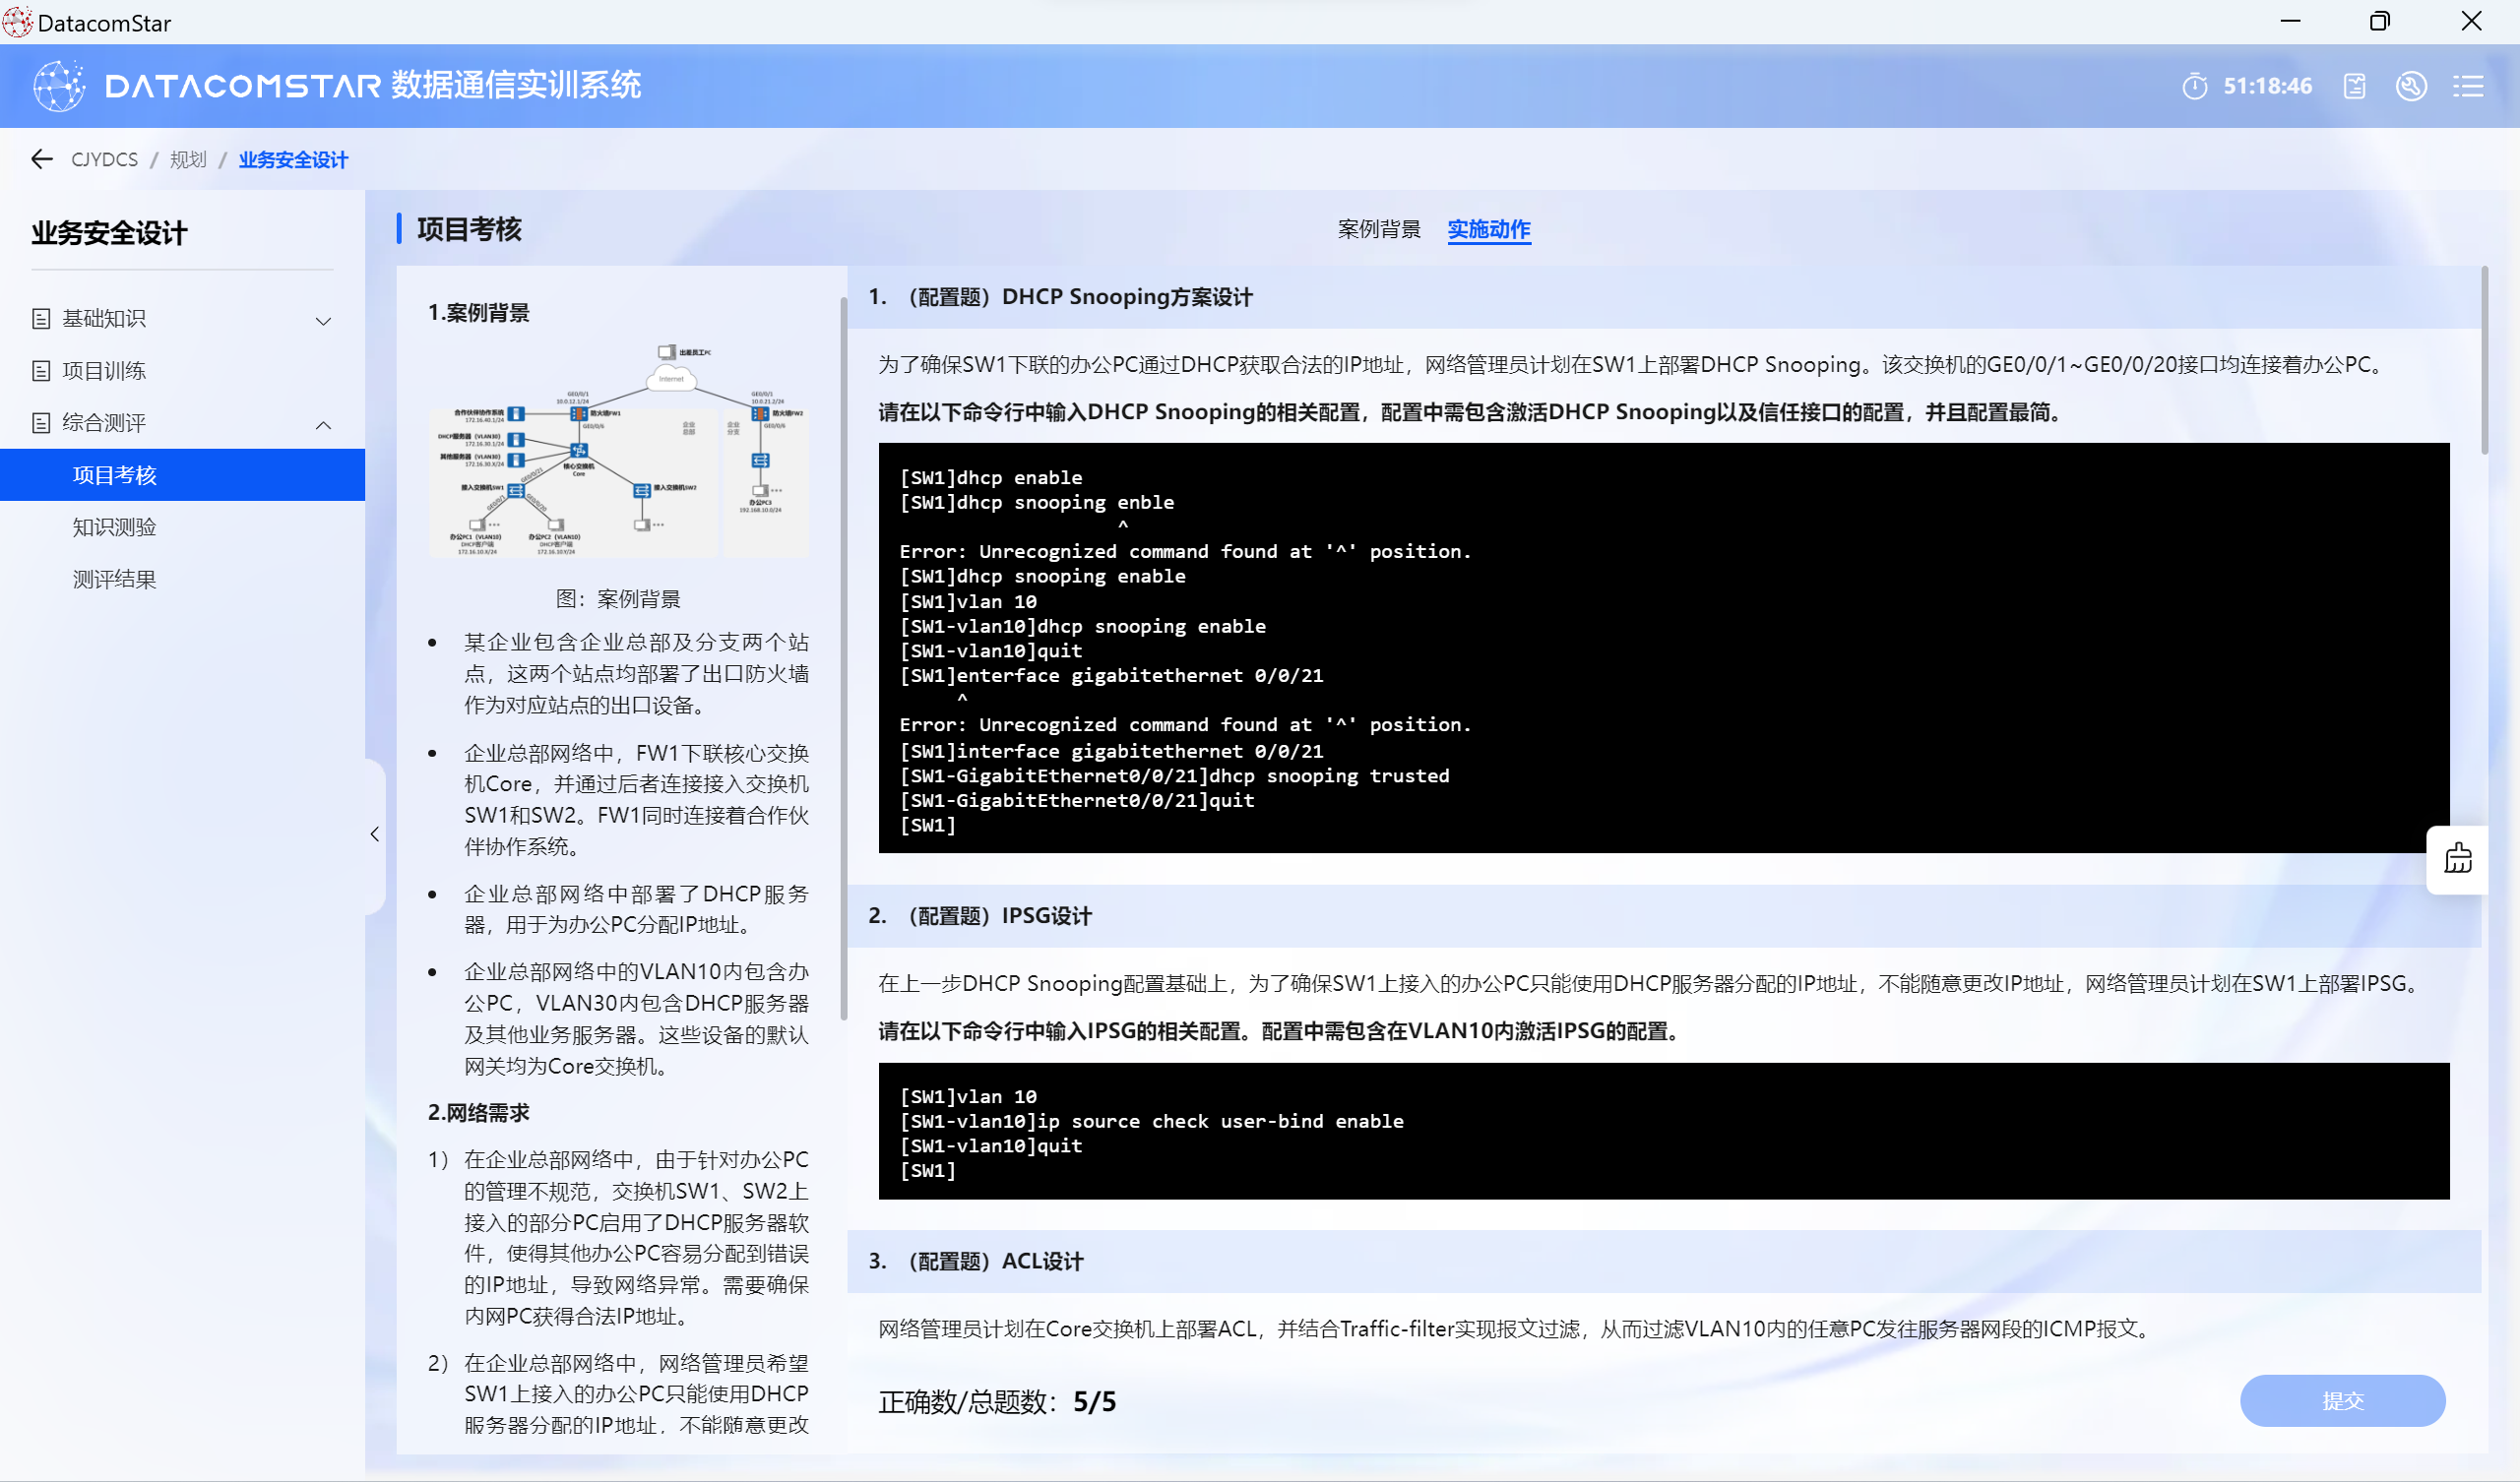Click the DatacomStar logo in the header
This screenshot has height=1482, width=2520.
59,86
